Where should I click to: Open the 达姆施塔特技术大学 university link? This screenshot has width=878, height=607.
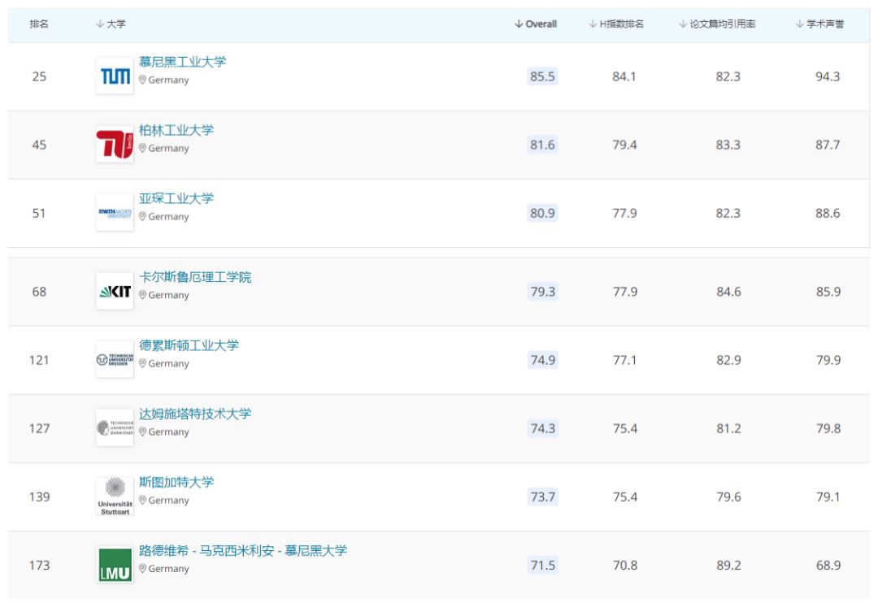195,414
